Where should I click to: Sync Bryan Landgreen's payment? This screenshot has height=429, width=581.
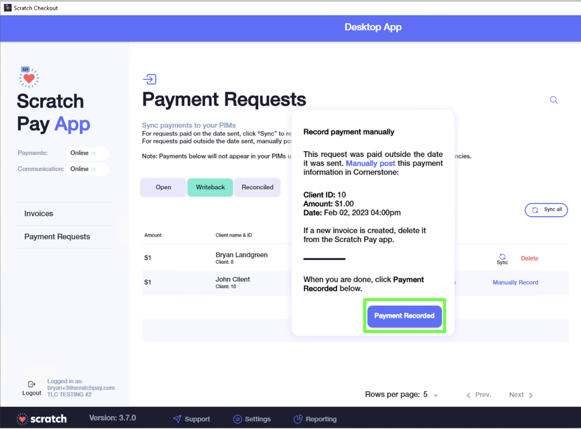tap(502, 259)
